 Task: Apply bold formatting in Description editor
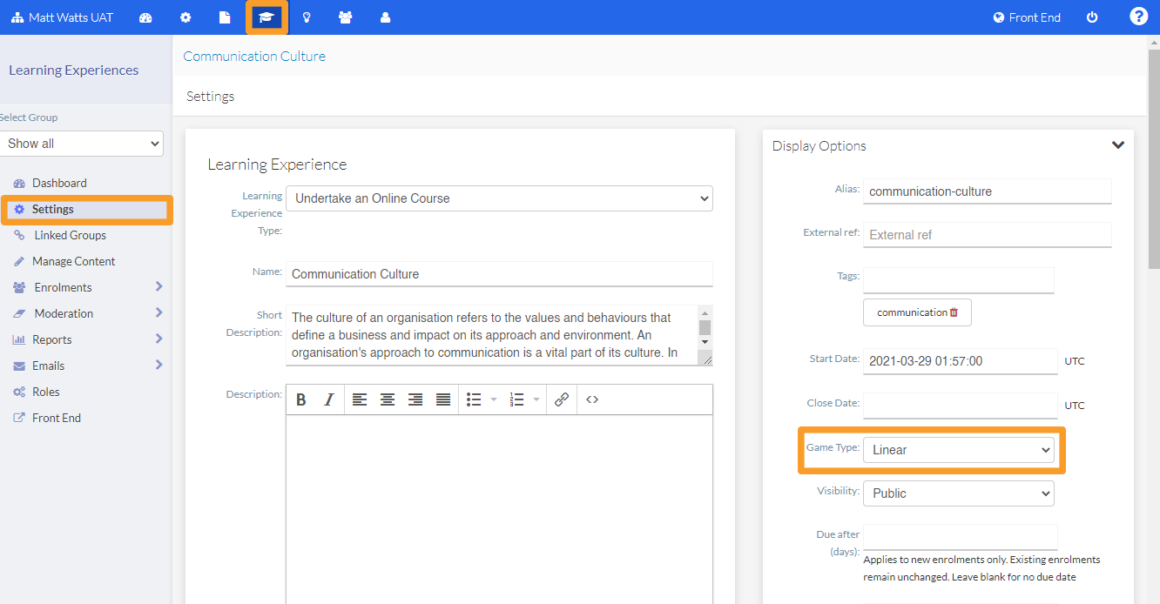(x=301, y=399)
